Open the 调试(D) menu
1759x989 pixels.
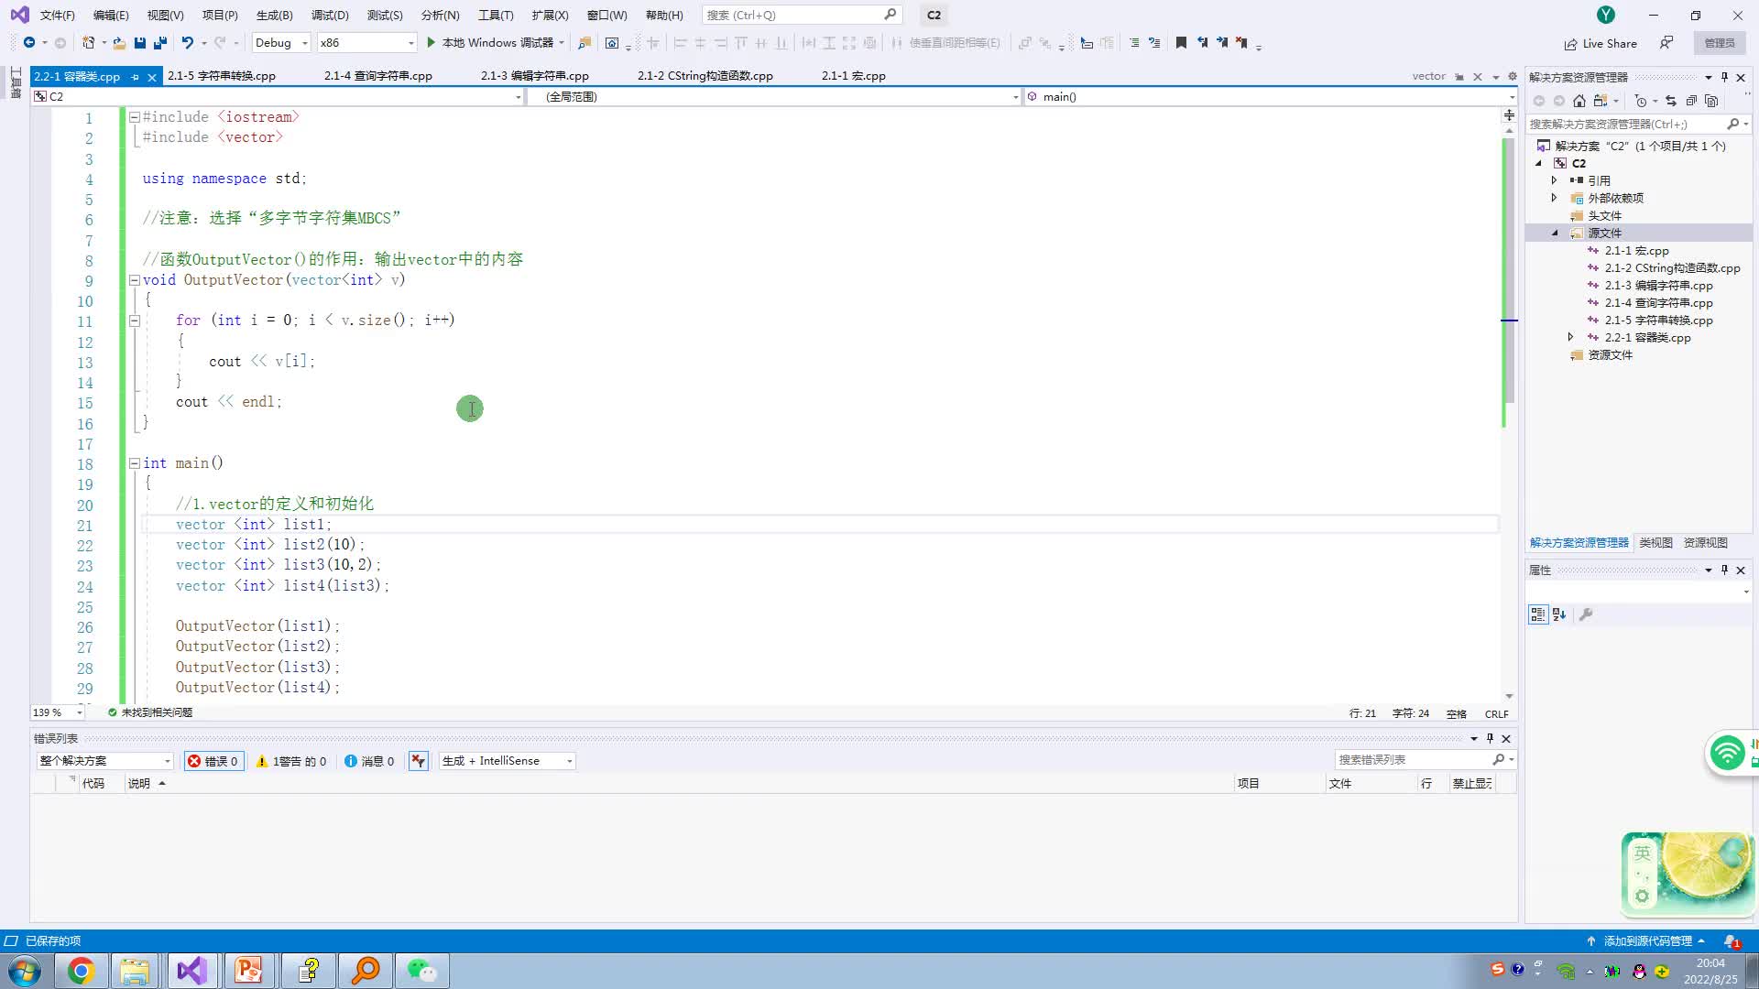[330, 15]
